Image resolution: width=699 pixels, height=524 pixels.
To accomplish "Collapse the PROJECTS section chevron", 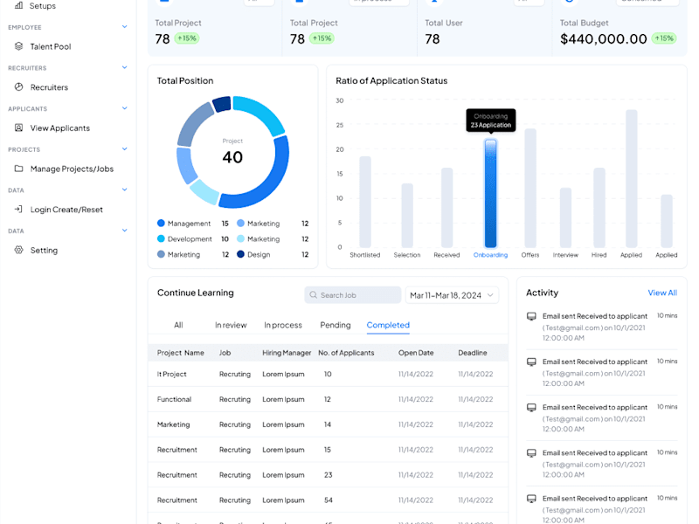I will (125, 148).
